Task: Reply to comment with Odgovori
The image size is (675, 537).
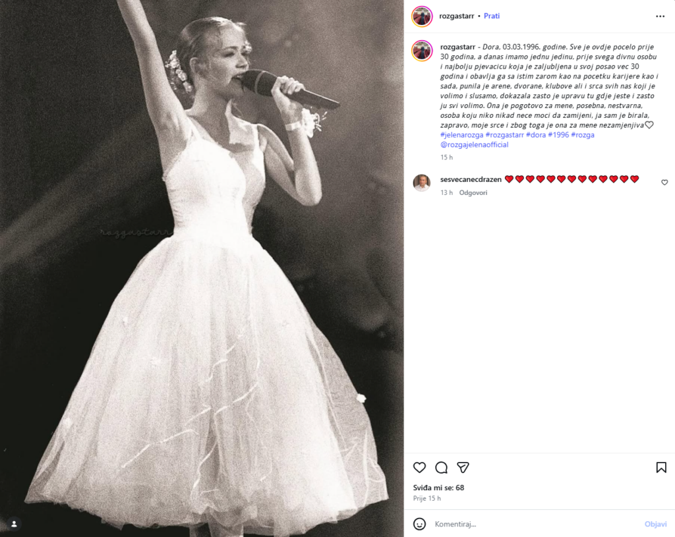Action: coord(473,192)
